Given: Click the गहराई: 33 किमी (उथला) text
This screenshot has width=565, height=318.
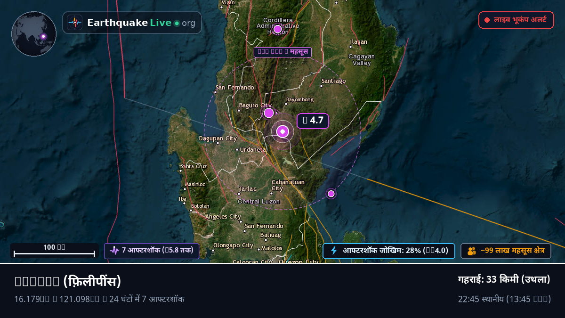Looking at the screenshot, I should (504, 279).
